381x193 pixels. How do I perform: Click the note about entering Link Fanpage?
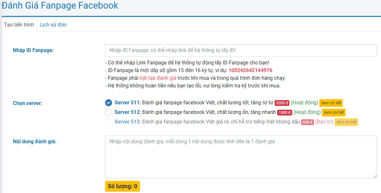[x=187, y=63]
